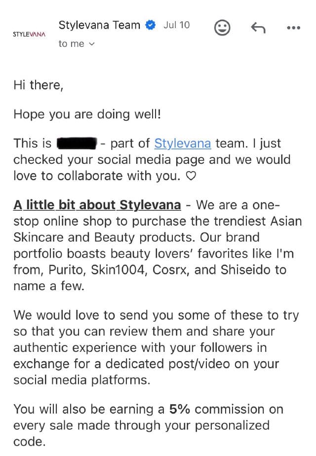Click the heart symbol after "collaborate with you"
The image size is (316, 456).
click(x=190, y=176)
